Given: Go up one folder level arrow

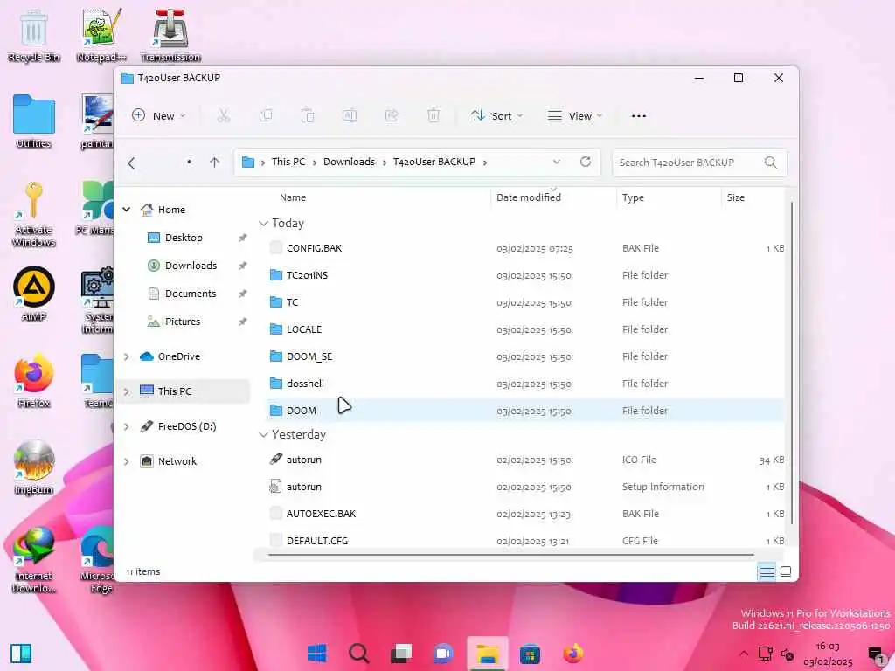Looking at the screenshot, I should 215,163.
